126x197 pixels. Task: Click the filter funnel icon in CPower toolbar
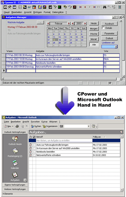pos(55,7)
